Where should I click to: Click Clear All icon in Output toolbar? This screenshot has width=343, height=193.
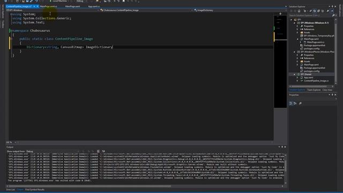[98, 151]
